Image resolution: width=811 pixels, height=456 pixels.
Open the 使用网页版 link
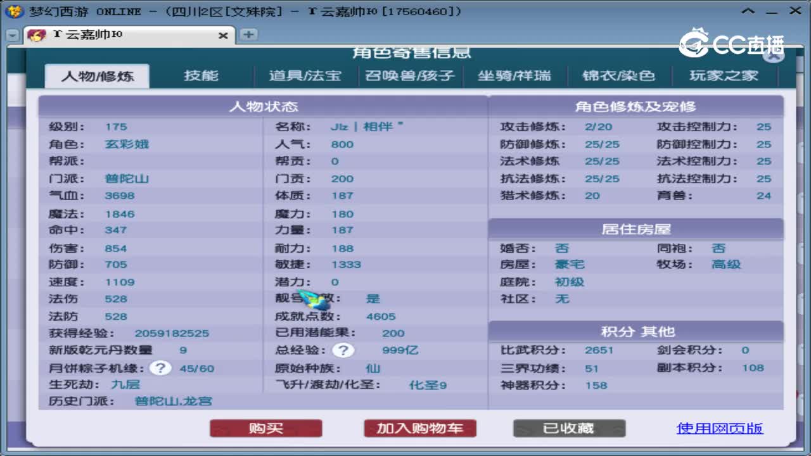[720, 429]
